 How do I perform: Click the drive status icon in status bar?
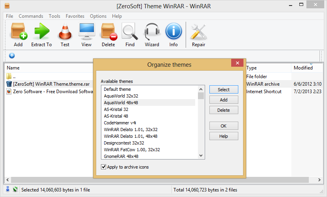[x=8, y=189]
